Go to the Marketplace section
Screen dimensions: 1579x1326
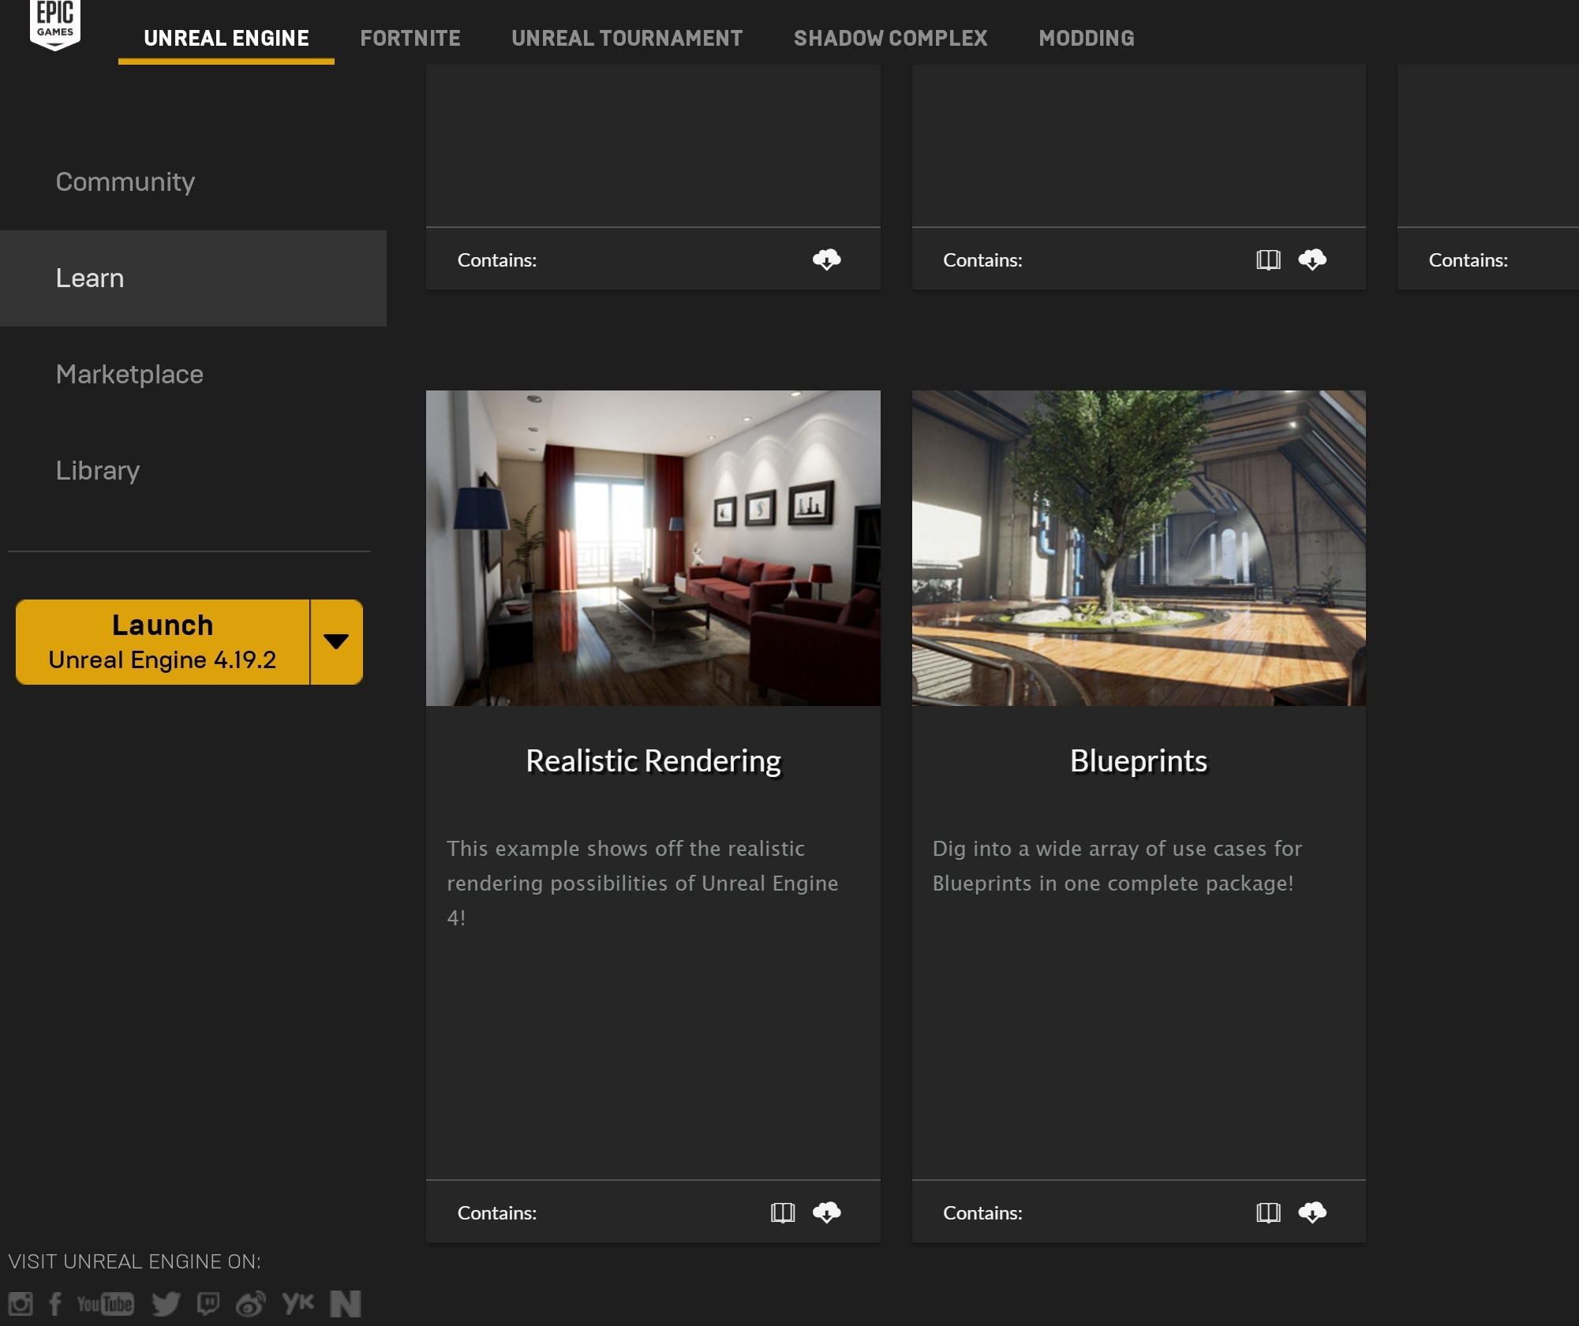pyautogui.click(x=129, y=374)
